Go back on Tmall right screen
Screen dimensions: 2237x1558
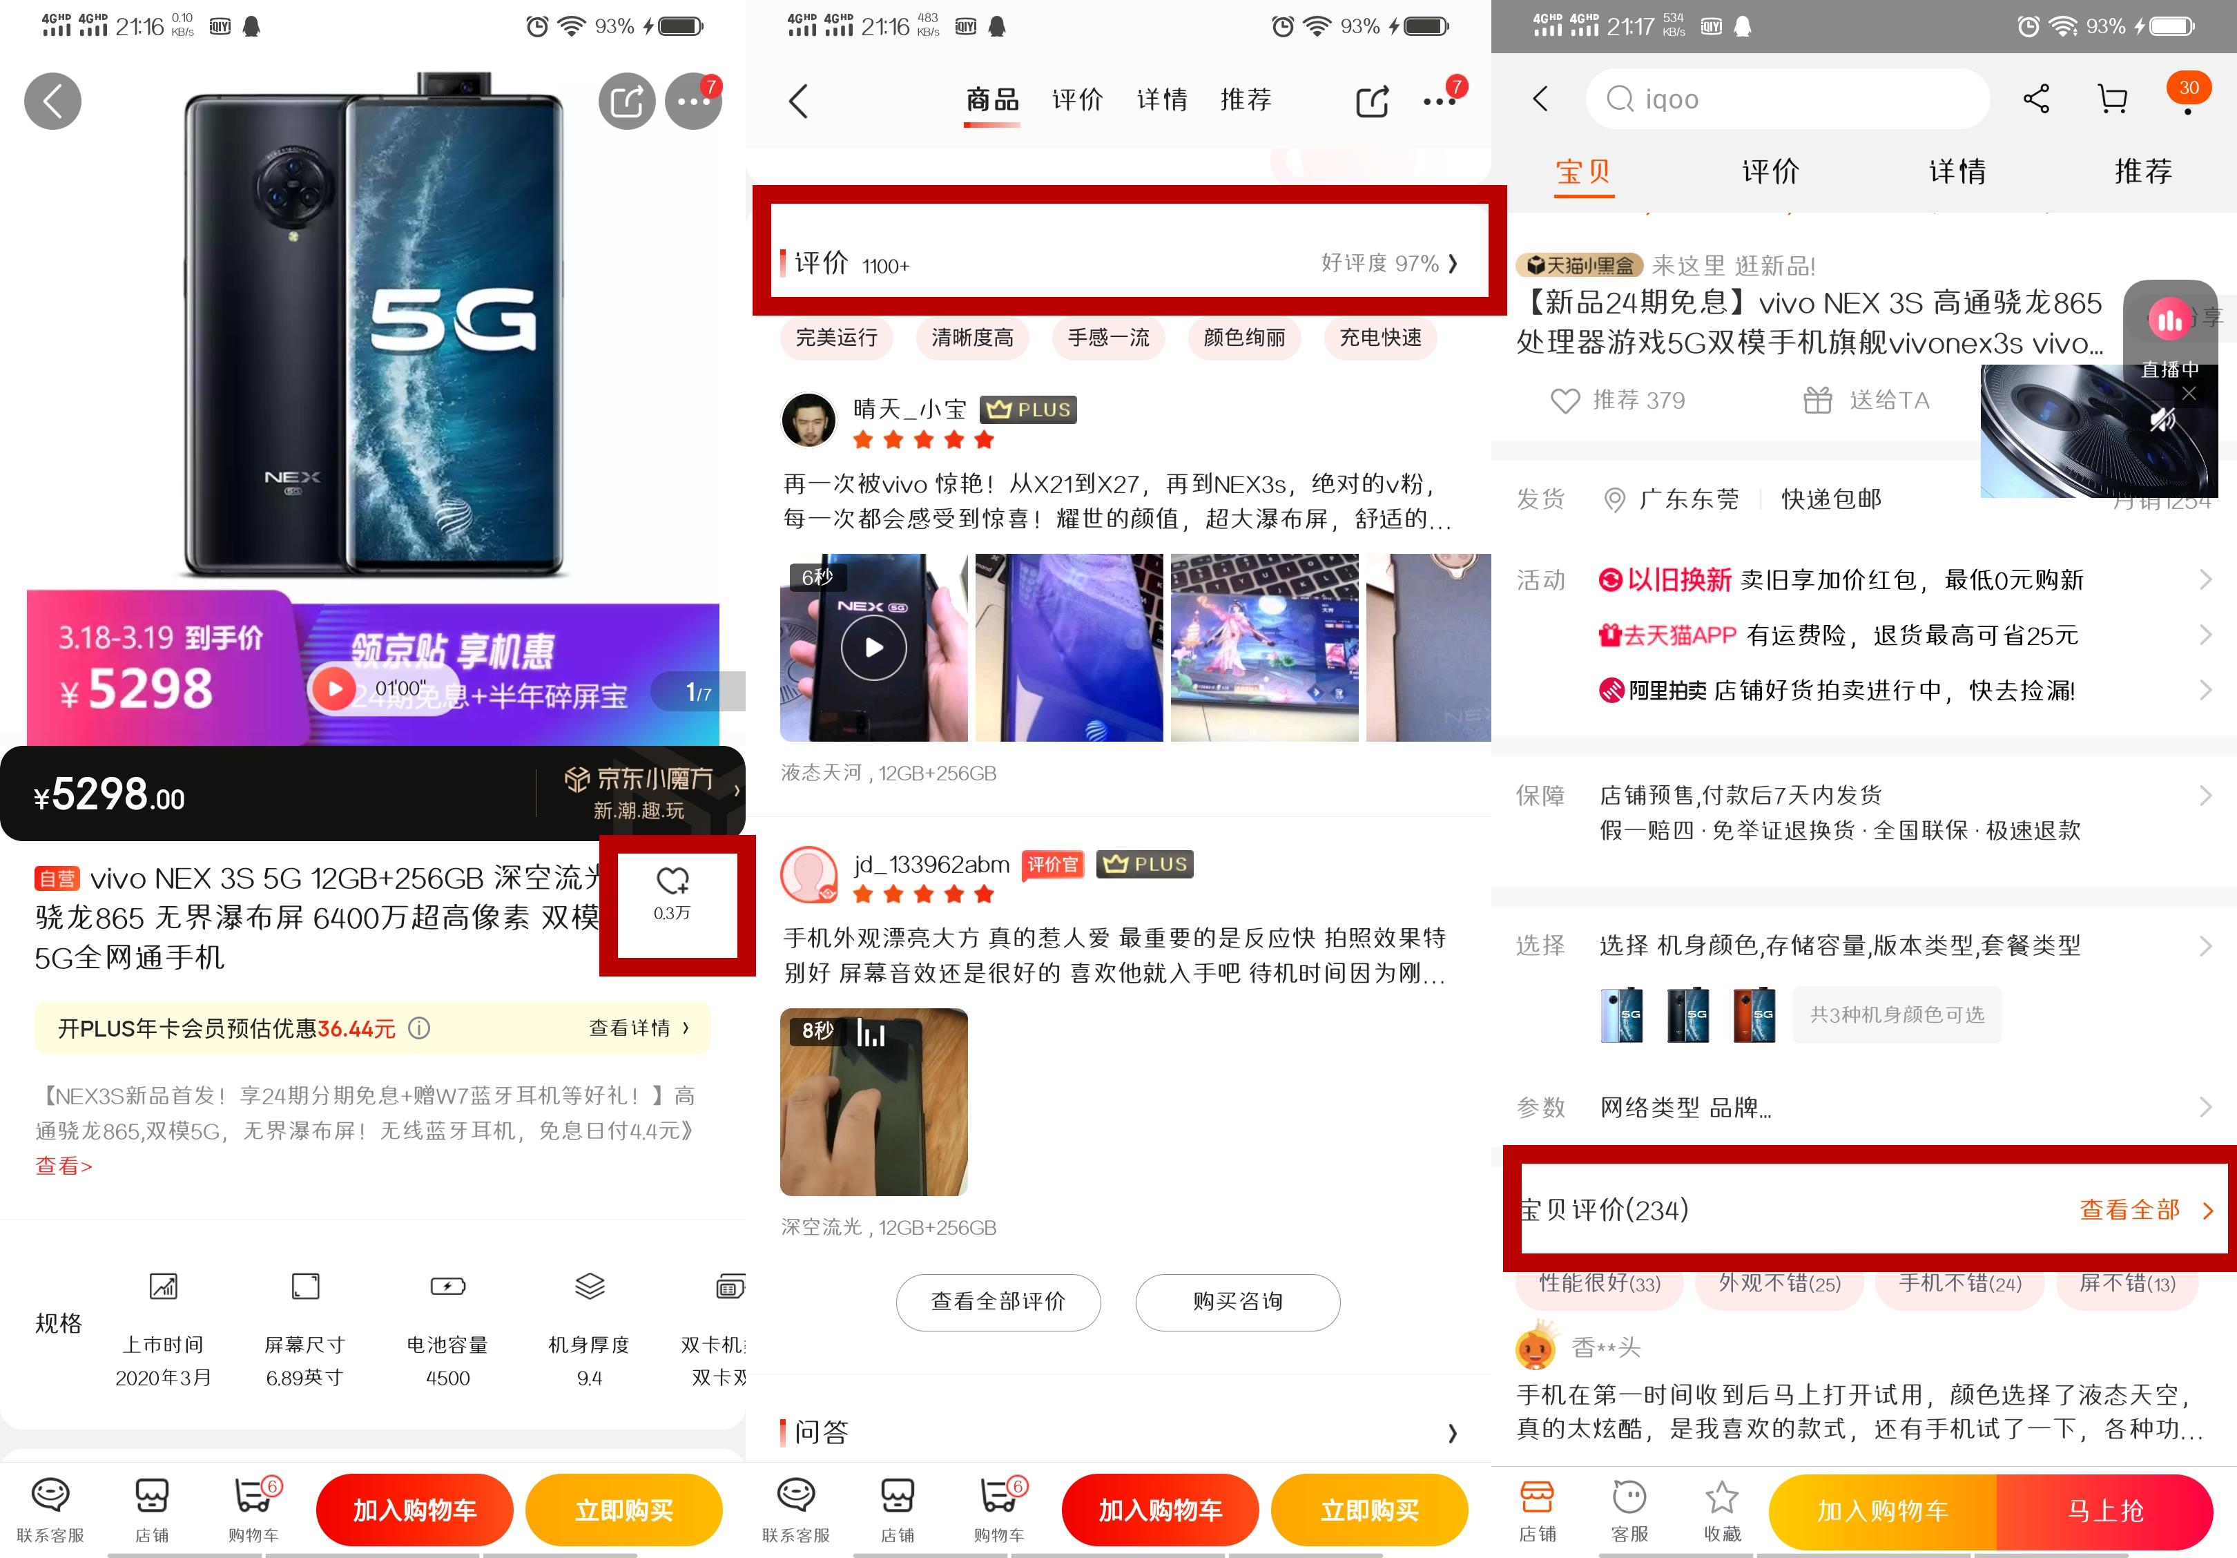coord(1540,98)
